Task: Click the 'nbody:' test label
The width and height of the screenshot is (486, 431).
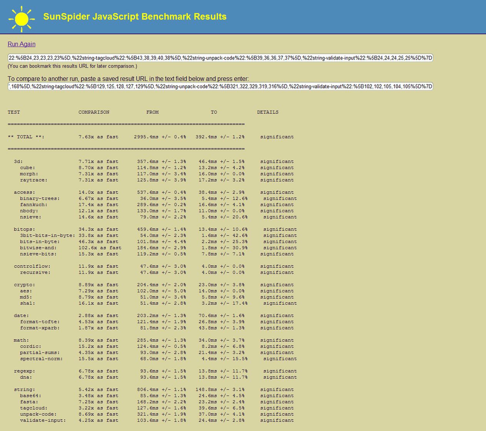Action: point(29,211)
